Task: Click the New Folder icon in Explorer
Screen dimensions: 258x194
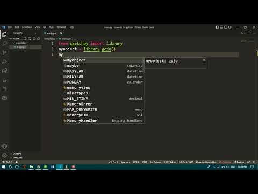Action: (30, 38)
